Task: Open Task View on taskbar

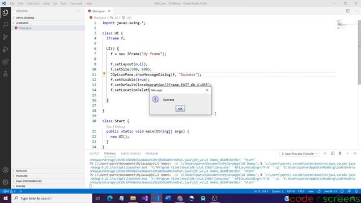Action: 98,198
